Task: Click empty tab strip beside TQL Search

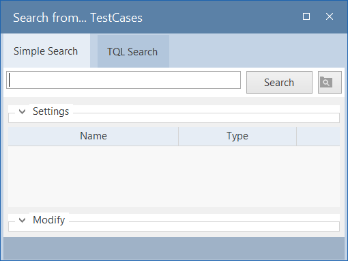Action: point(257,51)
